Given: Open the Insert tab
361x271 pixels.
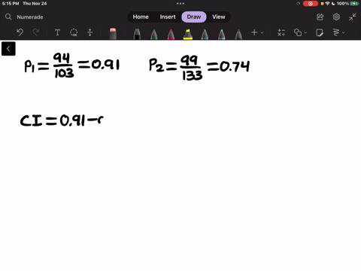Looking at the screenshot, I should tap(168, 17).
